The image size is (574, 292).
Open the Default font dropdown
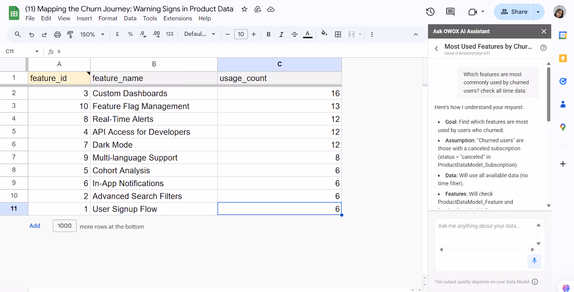[199, 34]
